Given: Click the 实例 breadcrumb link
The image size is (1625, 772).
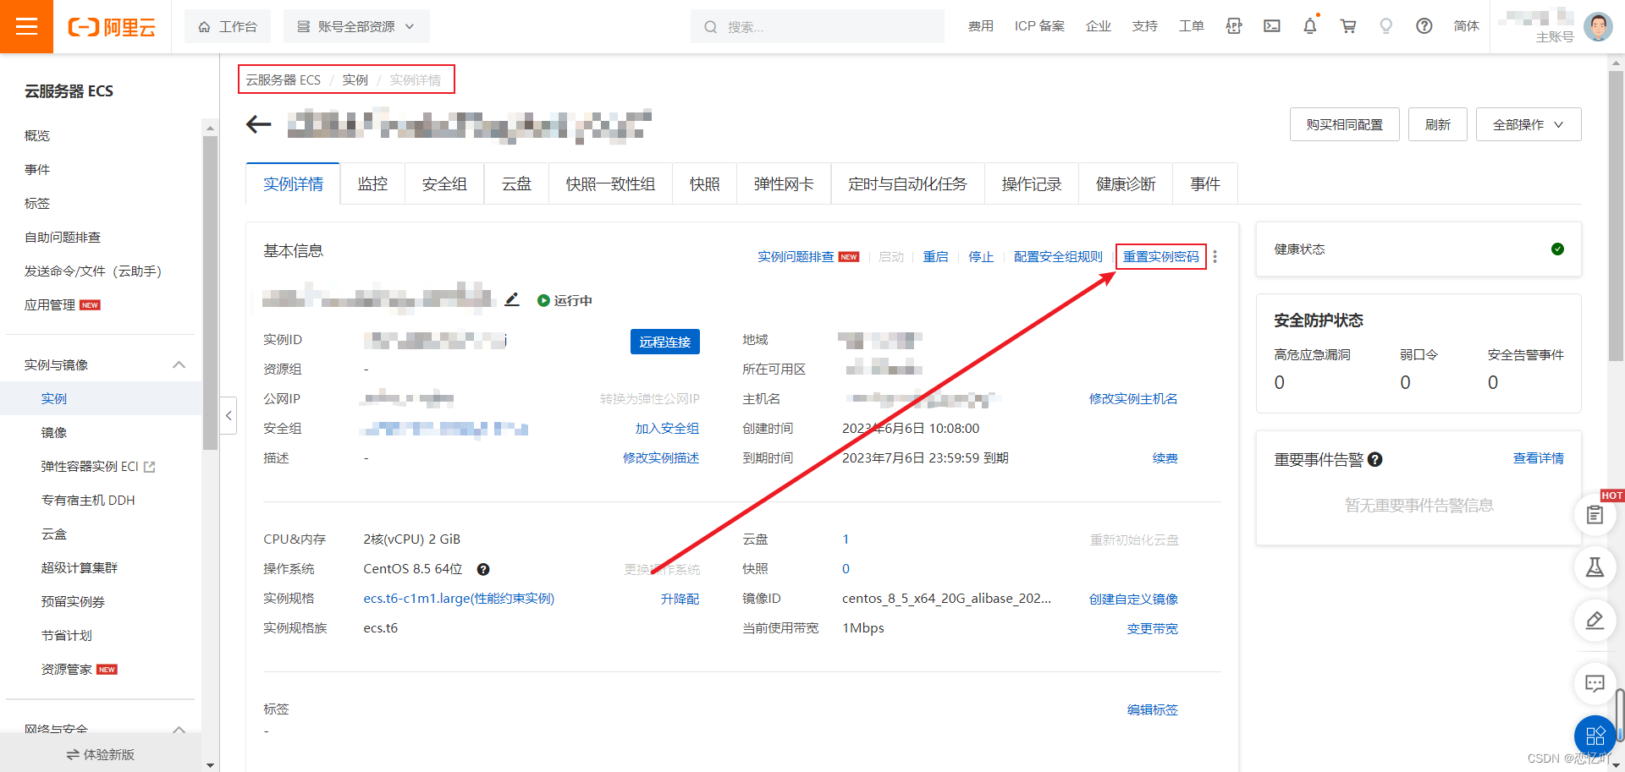Looking at the screenshot, I should (x=355, y=79).
